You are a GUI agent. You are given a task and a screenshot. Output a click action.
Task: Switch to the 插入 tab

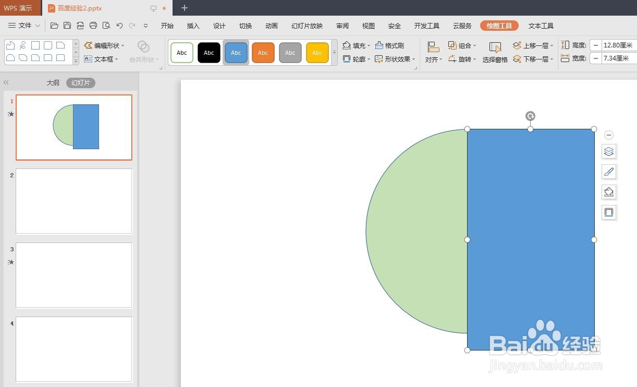point(193,26)
